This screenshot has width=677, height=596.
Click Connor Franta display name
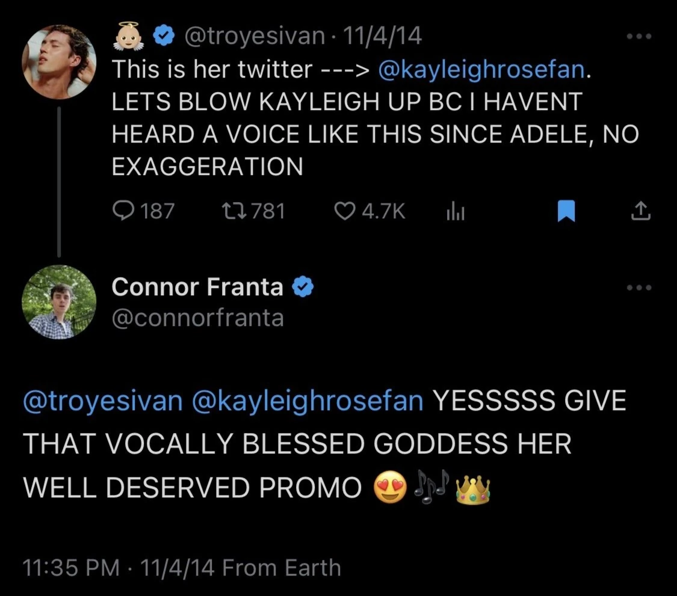click(x=197, y=287)
